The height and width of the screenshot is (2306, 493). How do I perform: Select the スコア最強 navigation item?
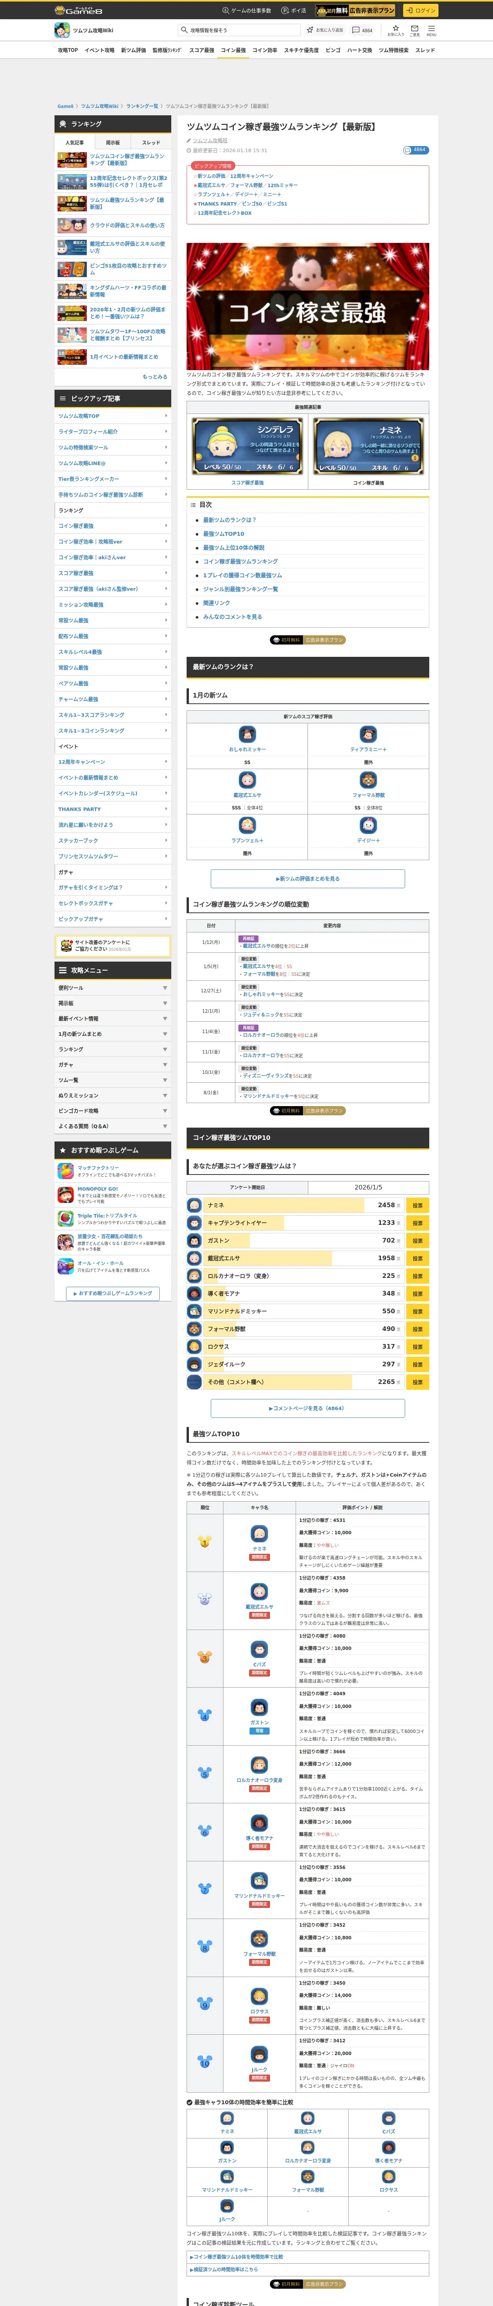coord(201,50)
